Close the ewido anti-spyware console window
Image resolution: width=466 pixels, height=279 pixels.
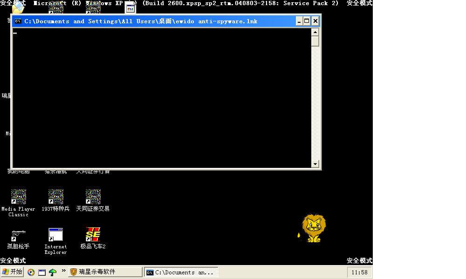point(315,21)
